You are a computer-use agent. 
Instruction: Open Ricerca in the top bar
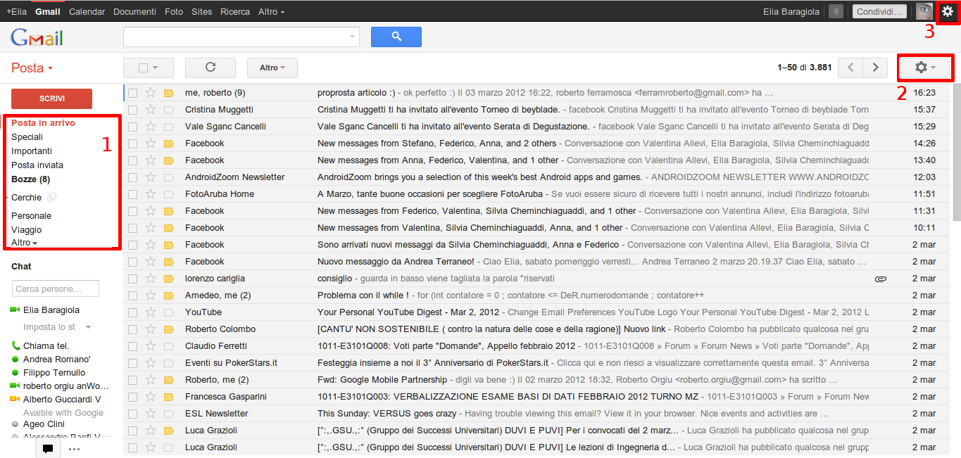coord(235,12)
